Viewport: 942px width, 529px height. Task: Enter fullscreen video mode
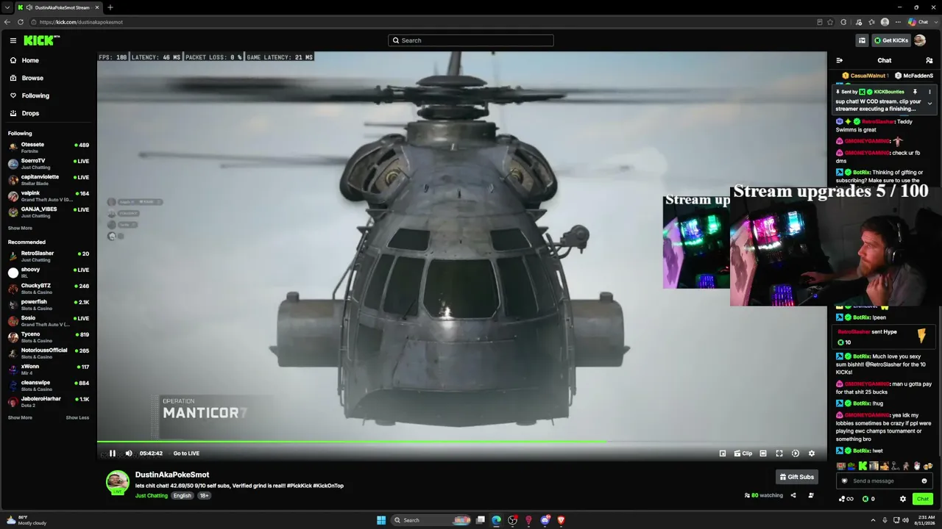tap(779, 453)
